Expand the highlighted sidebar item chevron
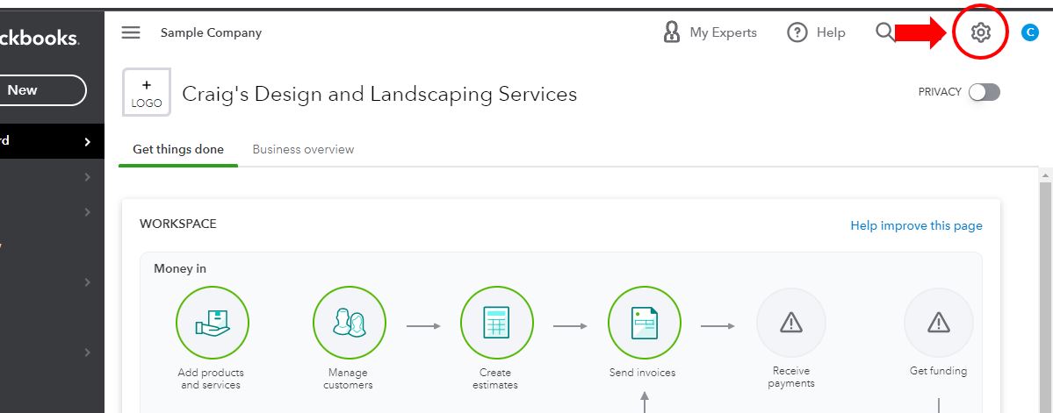1053x413 pixels. click(x=87, y=142)
